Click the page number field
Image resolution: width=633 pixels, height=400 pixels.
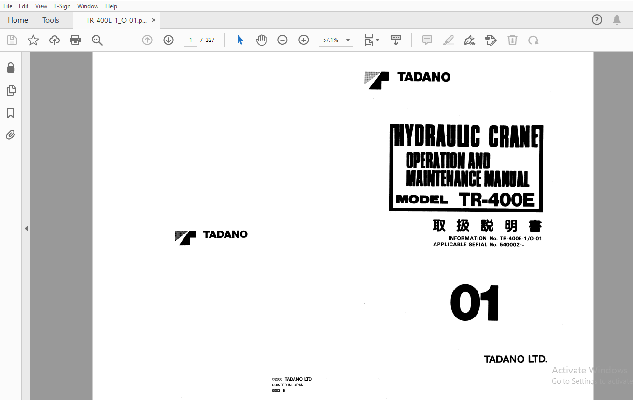click(x=191, y=40)
